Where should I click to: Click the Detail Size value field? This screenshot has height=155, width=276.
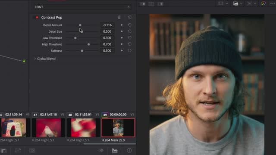click(x=107, y=31)
